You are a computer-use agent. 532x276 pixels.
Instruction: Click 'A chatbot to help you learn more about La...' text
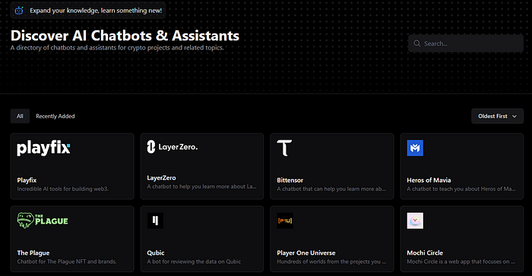click(202, 187)
